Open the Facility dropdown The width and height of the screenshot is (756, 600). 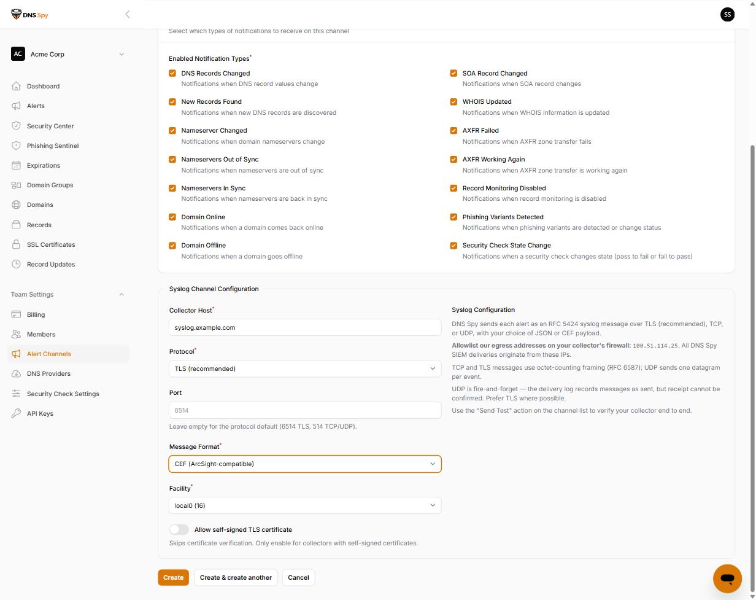pos(305,505)
